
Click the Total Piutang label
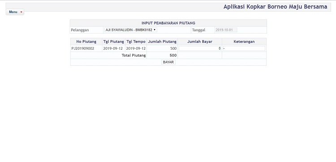tap(134, 55)
